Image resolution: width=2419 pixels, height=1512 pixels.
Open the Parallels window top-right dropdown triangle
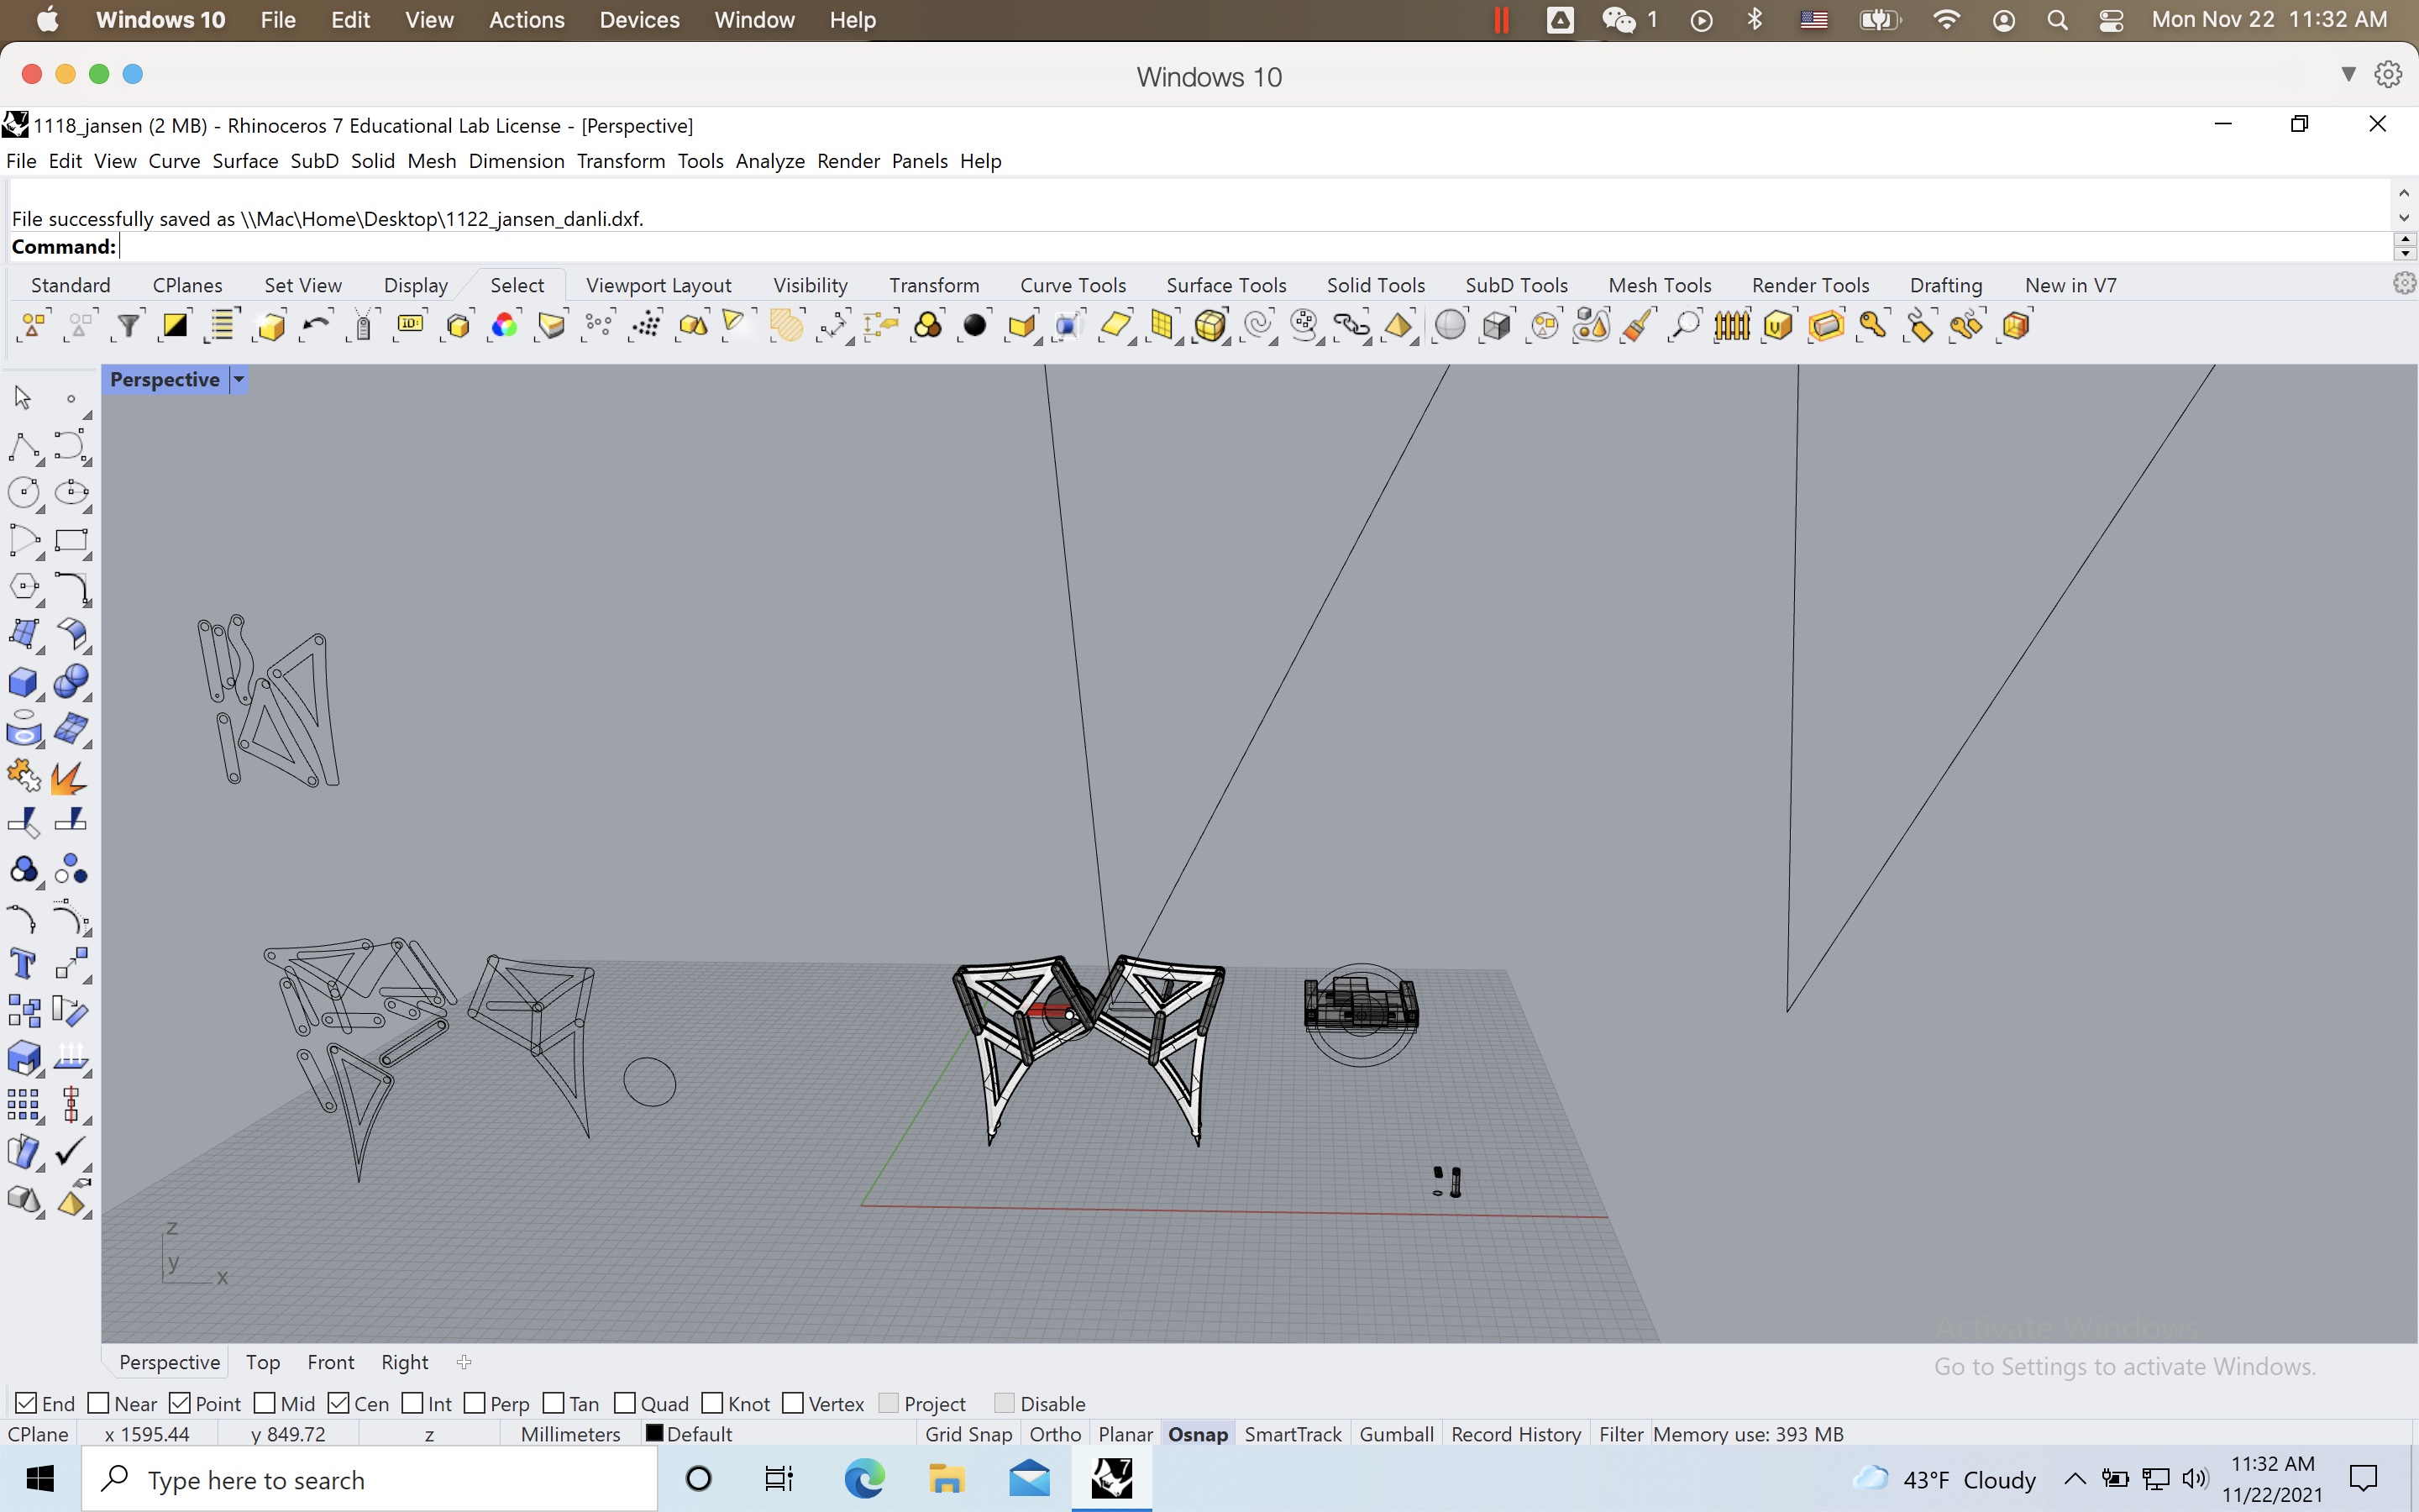coord(2348,74)
